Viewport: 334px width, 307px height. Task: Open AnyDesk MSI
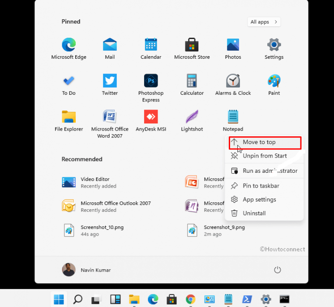point(151,121)
